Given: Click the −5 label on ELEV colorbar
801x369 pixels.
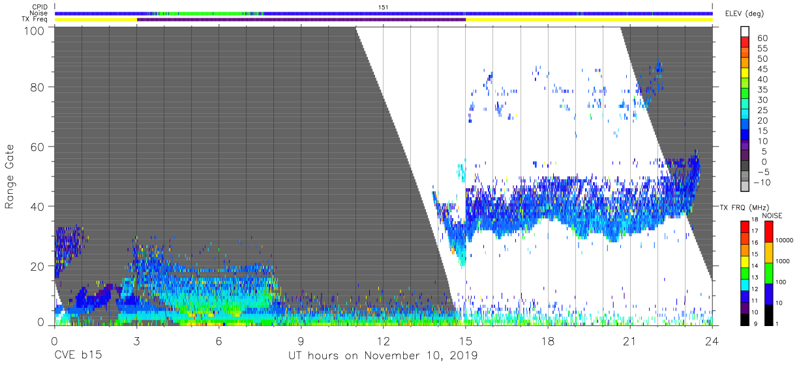Looking at the screenshot, I should [763, 172].
